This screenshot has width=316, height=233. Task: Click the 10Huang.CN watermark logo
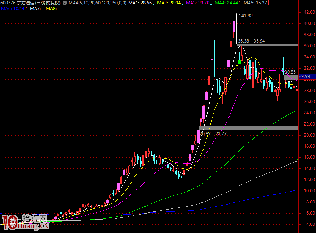coord(25,223)
